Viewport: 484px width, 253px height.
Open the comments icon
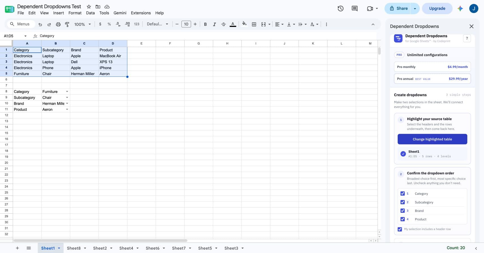[x=355, y=8]
